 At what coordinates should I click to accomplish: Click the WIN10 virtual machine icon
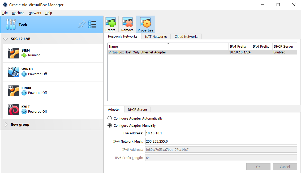pyautogui.click(x=13, y=71)
